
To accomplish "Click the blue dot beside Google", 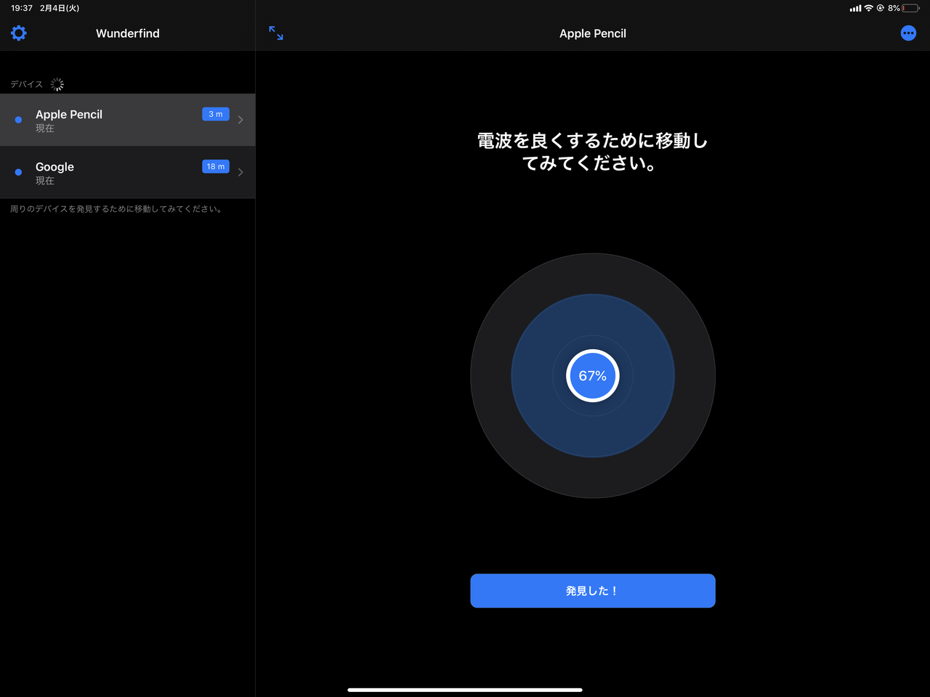I will click(18, 172).
